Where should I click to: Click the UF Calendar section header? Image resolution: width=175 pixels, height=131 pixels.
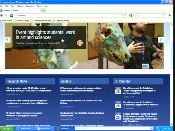(138, 81)
